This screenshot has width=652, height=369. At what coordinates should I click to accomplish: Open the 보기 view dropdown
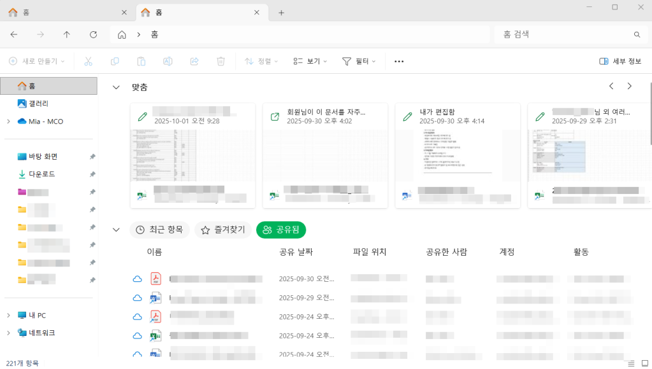309,61
